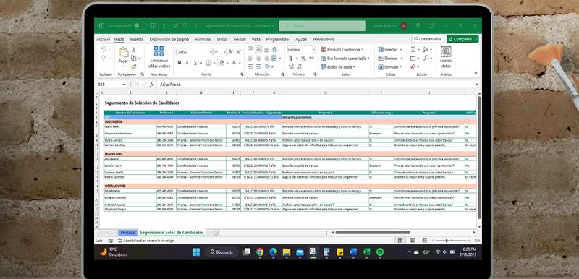Click the percent style icon
Viewport: 579px width, 279px height.
point(303,59)
